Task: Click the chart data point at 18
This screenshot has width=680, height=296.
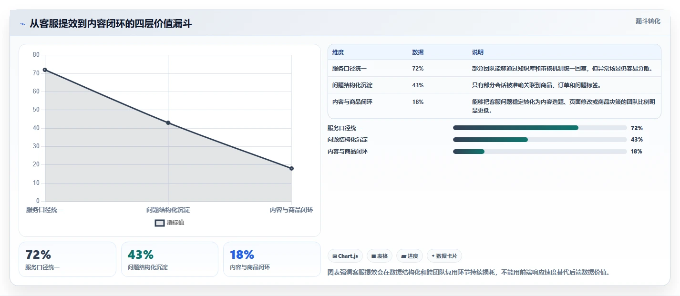Action: point(291,168)
